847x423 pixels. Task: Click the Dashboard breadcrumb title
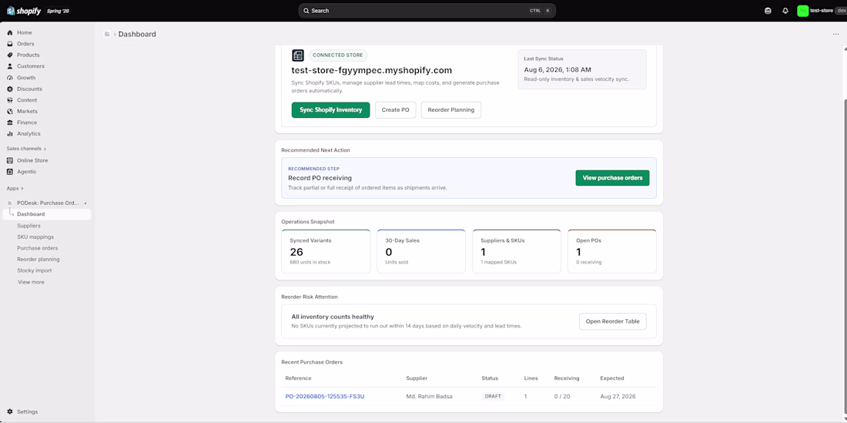137,34
